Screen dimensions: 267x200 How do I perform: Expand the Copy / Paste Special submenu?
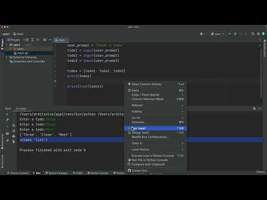point(156,94)
